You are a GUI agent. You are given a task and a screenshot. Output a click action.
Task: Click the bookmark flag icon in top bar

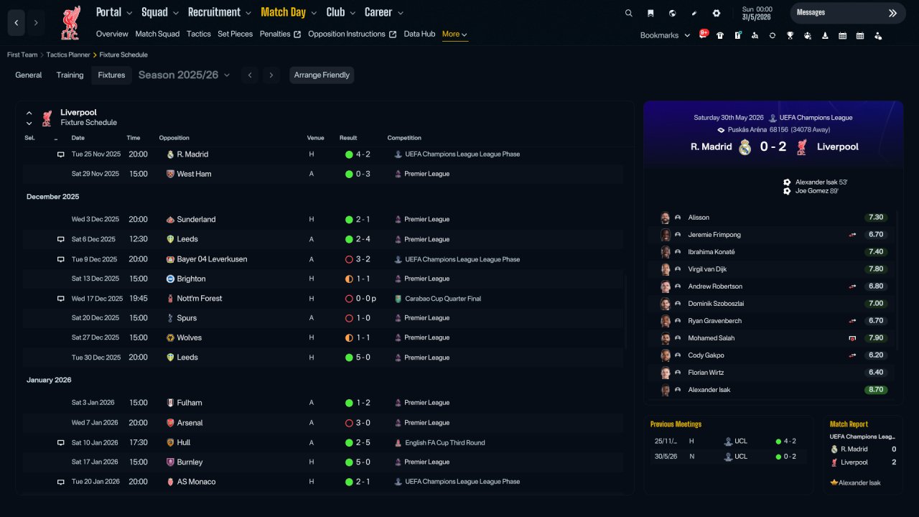coord(650,13)
